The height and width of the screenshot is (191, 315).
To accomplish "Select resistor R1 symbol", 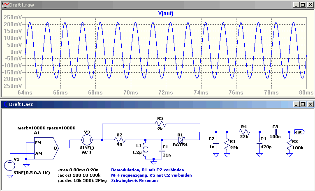I will (227, 145).
